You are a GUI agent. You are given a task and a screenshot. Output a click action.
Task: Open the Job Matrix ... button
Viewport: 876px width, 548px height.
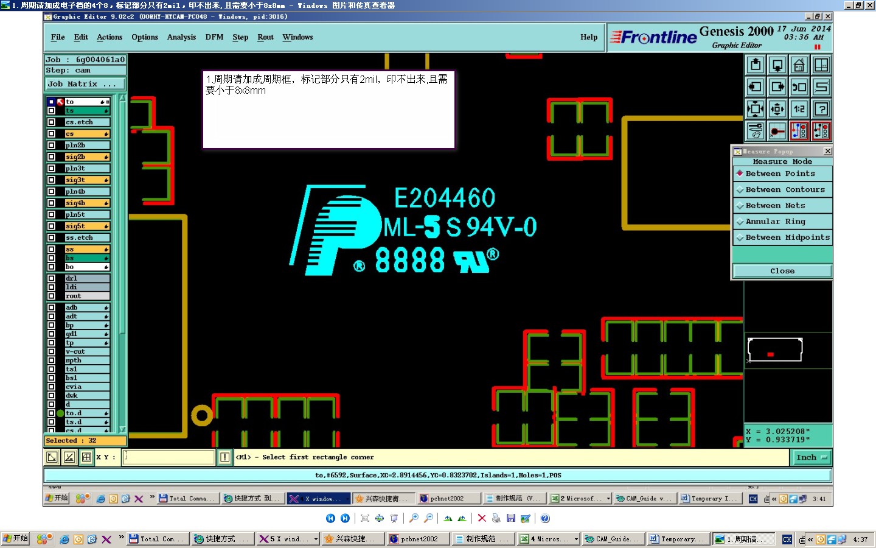coord(85,84)
